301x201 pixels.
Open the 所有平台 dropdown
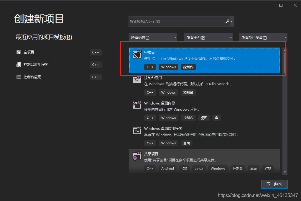[208, 37]
